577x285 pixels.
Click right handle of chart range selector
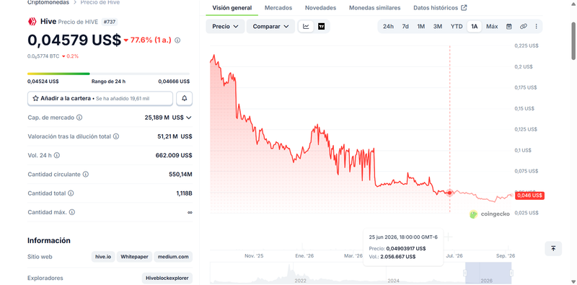(511, 273)
